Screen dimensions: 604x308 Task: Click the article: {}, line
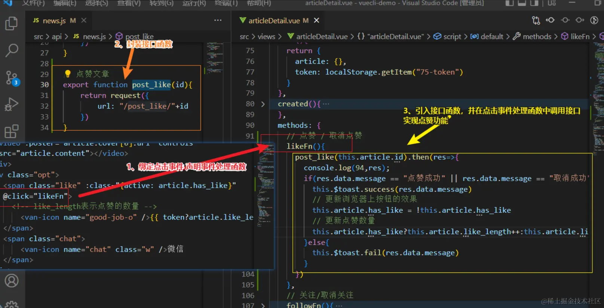click(321, 61)
